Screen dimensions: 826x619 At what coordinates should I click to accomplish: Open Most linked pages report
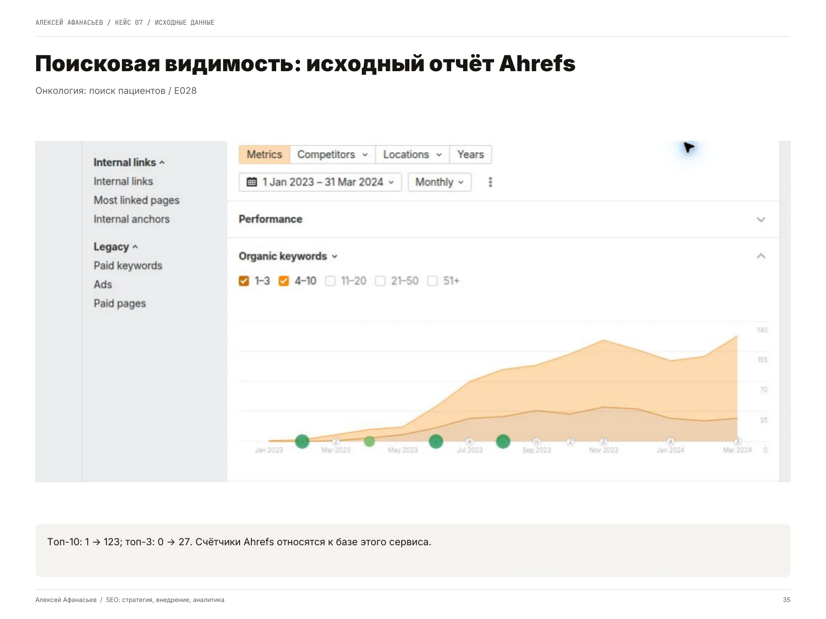click(136, 200)
